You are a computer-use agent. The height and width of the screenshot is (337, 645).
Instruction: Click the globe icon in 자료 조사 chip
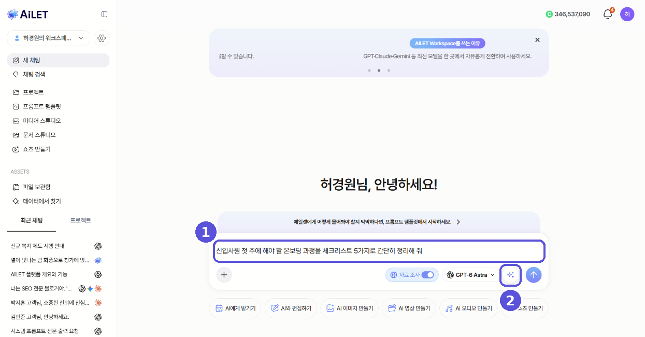(393, 275)
